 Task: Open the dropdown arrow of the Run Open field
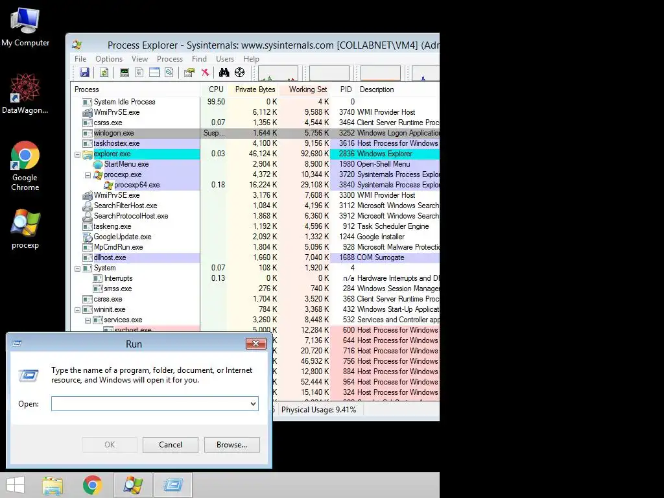253,403
